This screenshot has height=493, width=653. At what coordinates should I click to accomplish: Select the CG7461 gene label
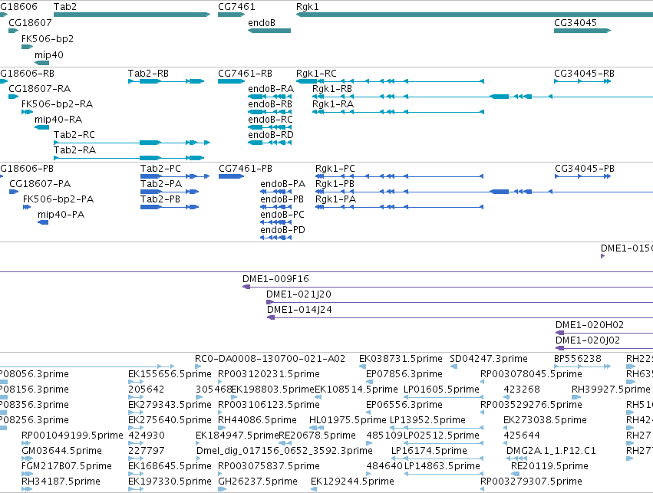point(236,7)
